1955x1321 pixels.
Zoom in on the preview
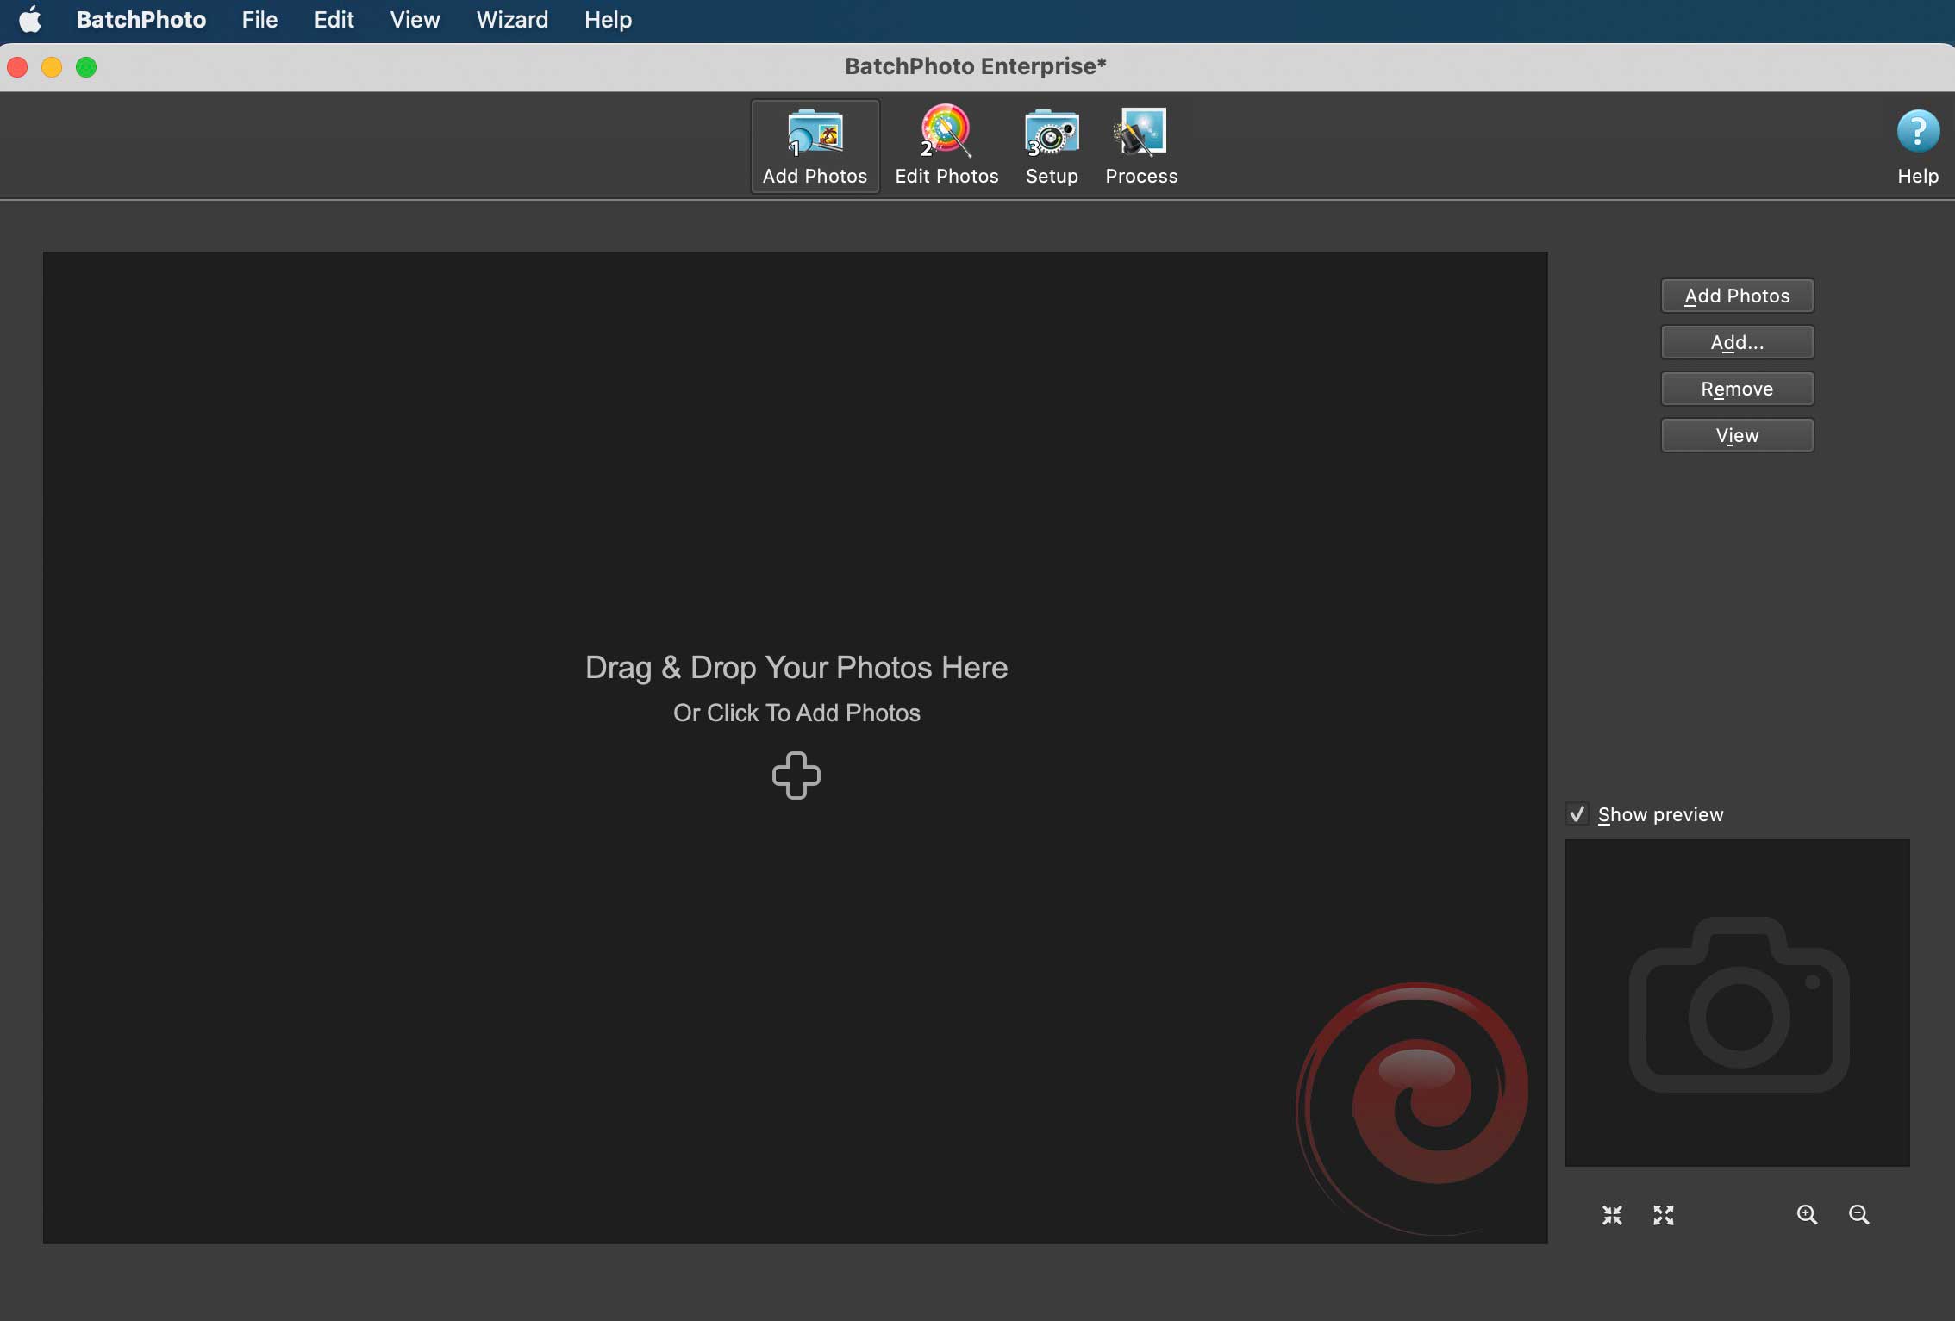(x=1808, y=1215)
